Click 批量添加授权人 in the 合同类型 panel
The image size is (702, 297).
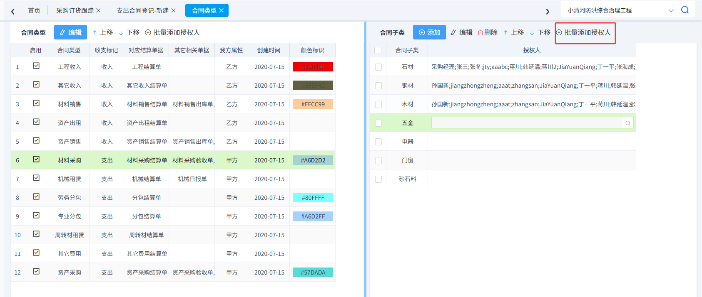pos(172,32)
